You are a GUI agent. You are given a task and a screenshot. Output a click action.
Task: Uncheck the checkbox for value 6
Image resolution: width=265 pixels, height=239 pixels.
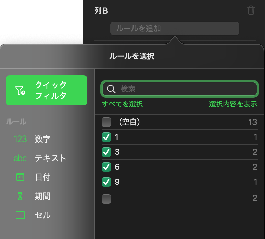tap(106, 167)
